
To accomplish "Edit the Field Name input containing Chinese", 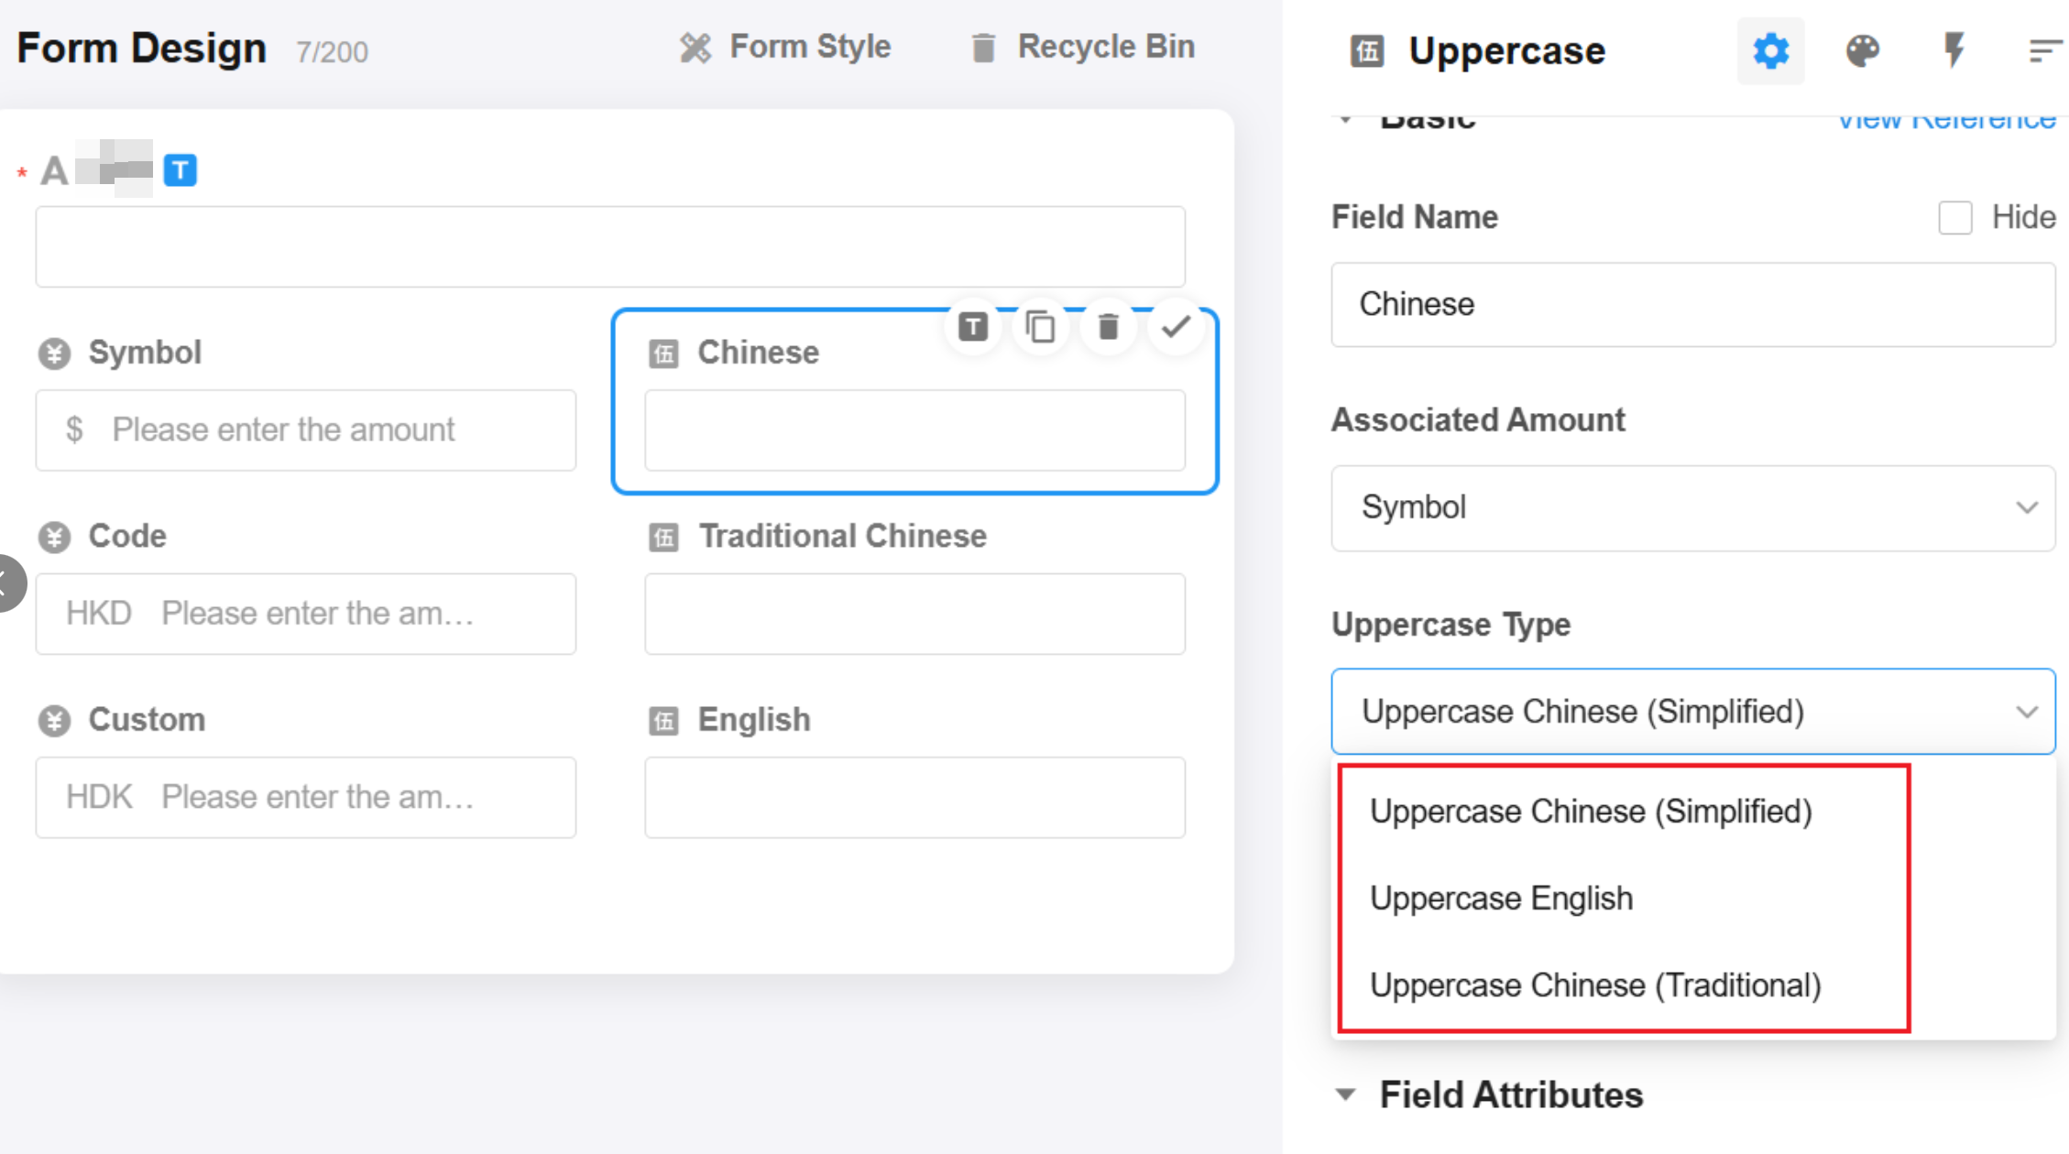I will (x=1692, y=305).
